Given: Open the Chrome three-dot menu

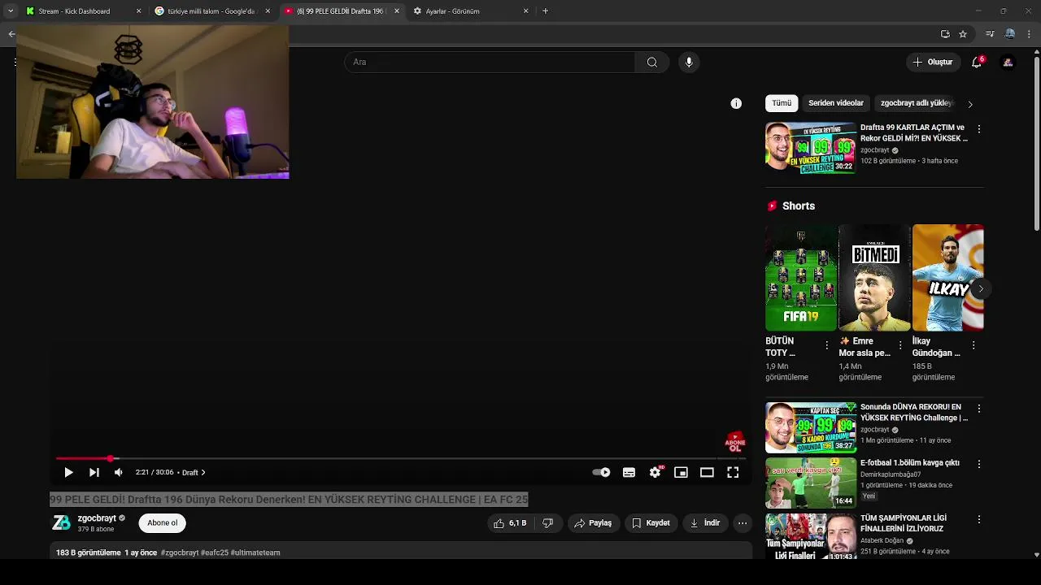Looking at the screenshot, I should click(1030, 34).
